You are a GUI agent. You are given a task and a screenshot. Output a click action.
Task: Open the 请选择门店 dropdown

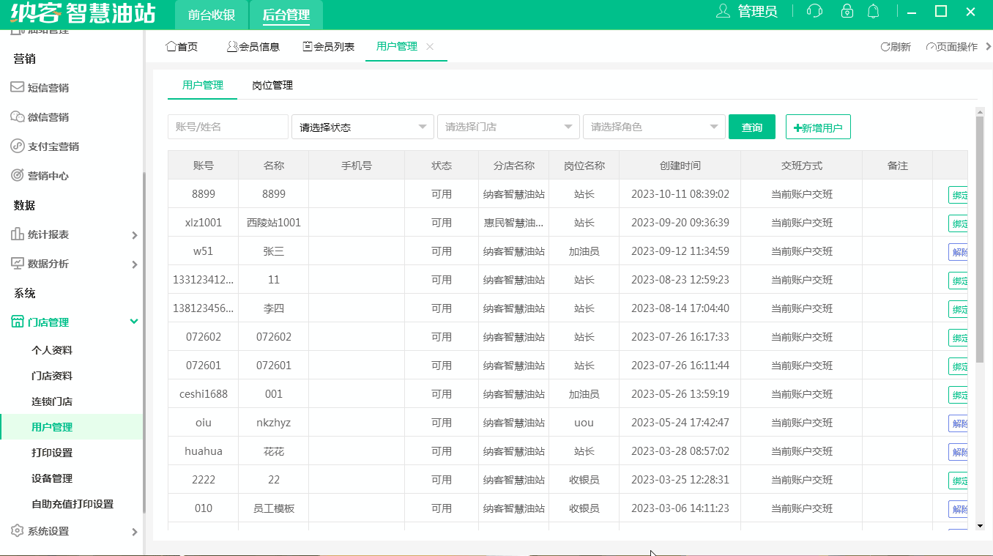(x=508, y=126)
